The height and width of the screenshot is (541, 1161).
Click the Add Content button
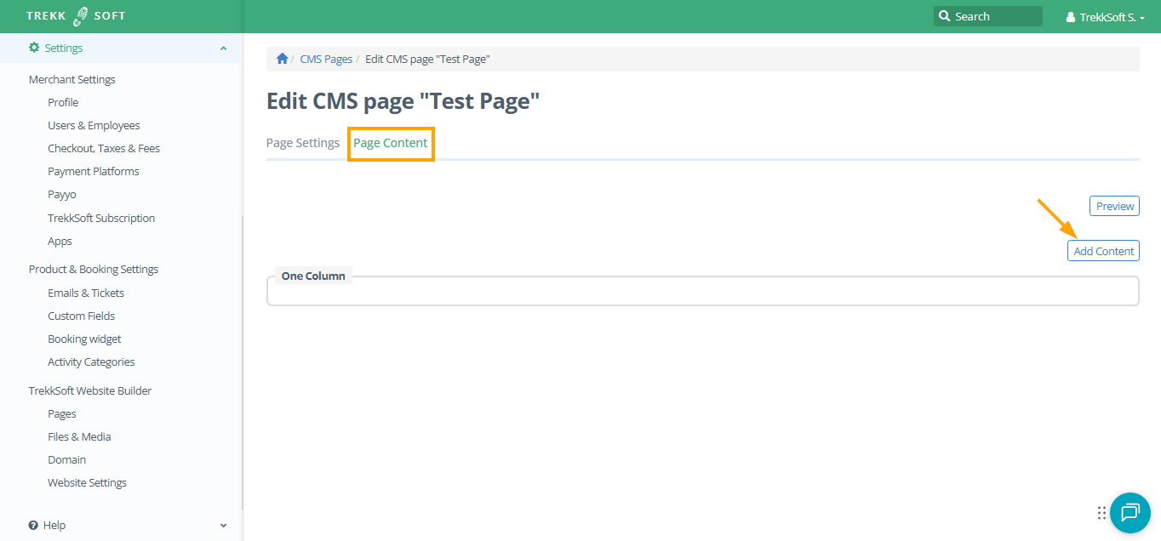(1103, 251)
